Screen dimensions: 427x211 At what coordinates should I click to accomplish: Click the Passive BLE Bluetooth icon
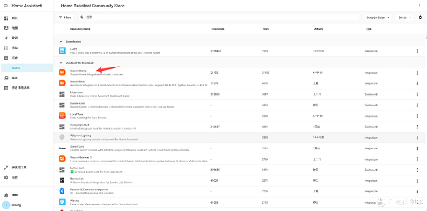62,191
